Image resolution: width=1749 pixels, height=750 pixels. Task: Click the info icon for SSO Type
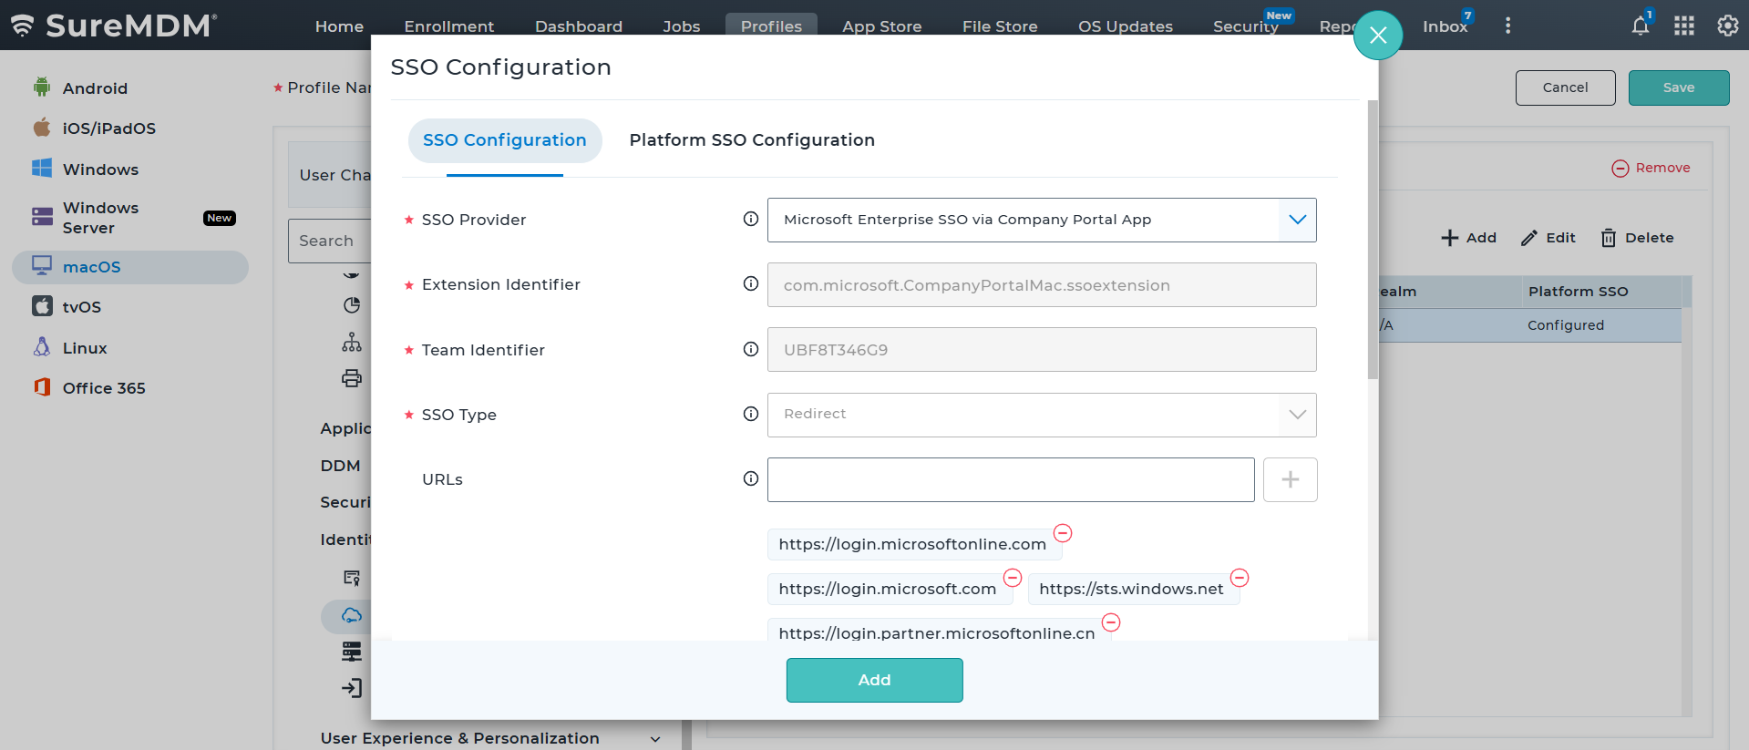pos(751,414)
